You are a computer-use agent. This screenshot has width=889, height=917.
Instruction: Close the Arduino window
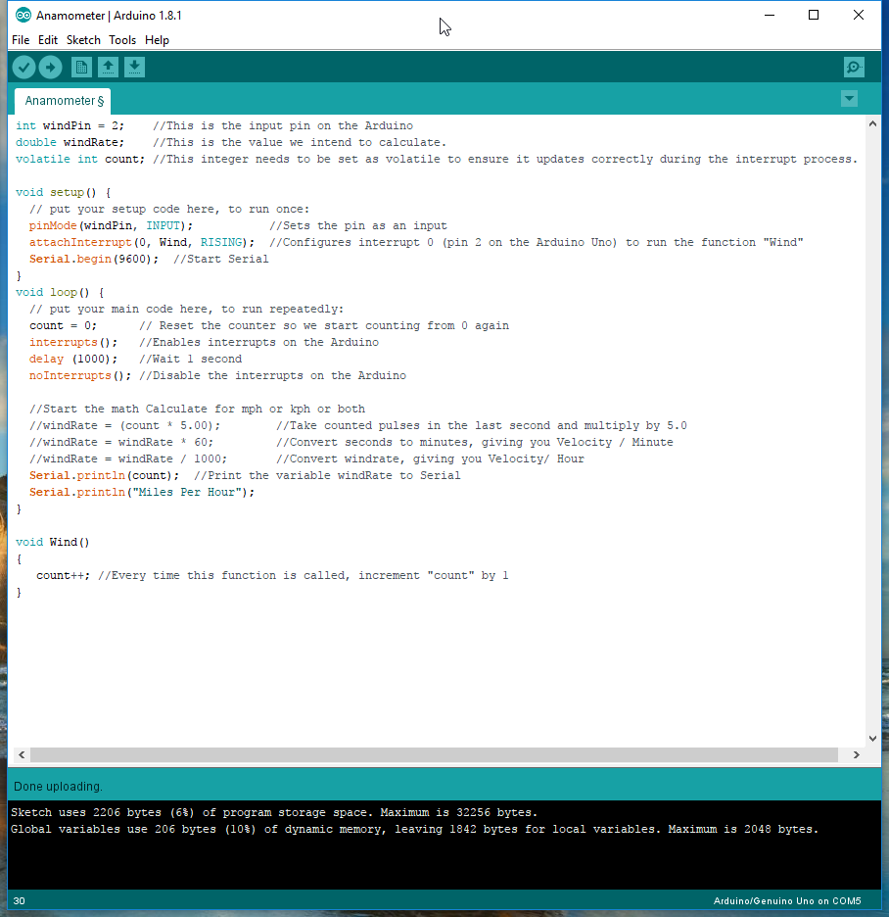(858, 16)
